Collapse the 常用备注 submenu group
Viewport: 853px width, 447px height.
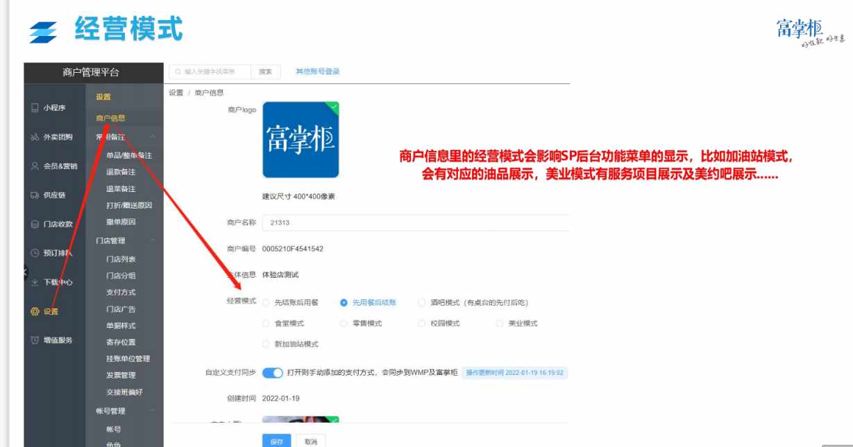pos(152,137)
